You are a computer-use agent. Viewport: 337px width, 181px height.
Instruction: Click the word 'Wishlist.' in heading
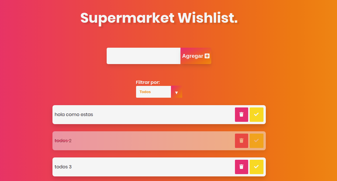click(x=208, y=18)
